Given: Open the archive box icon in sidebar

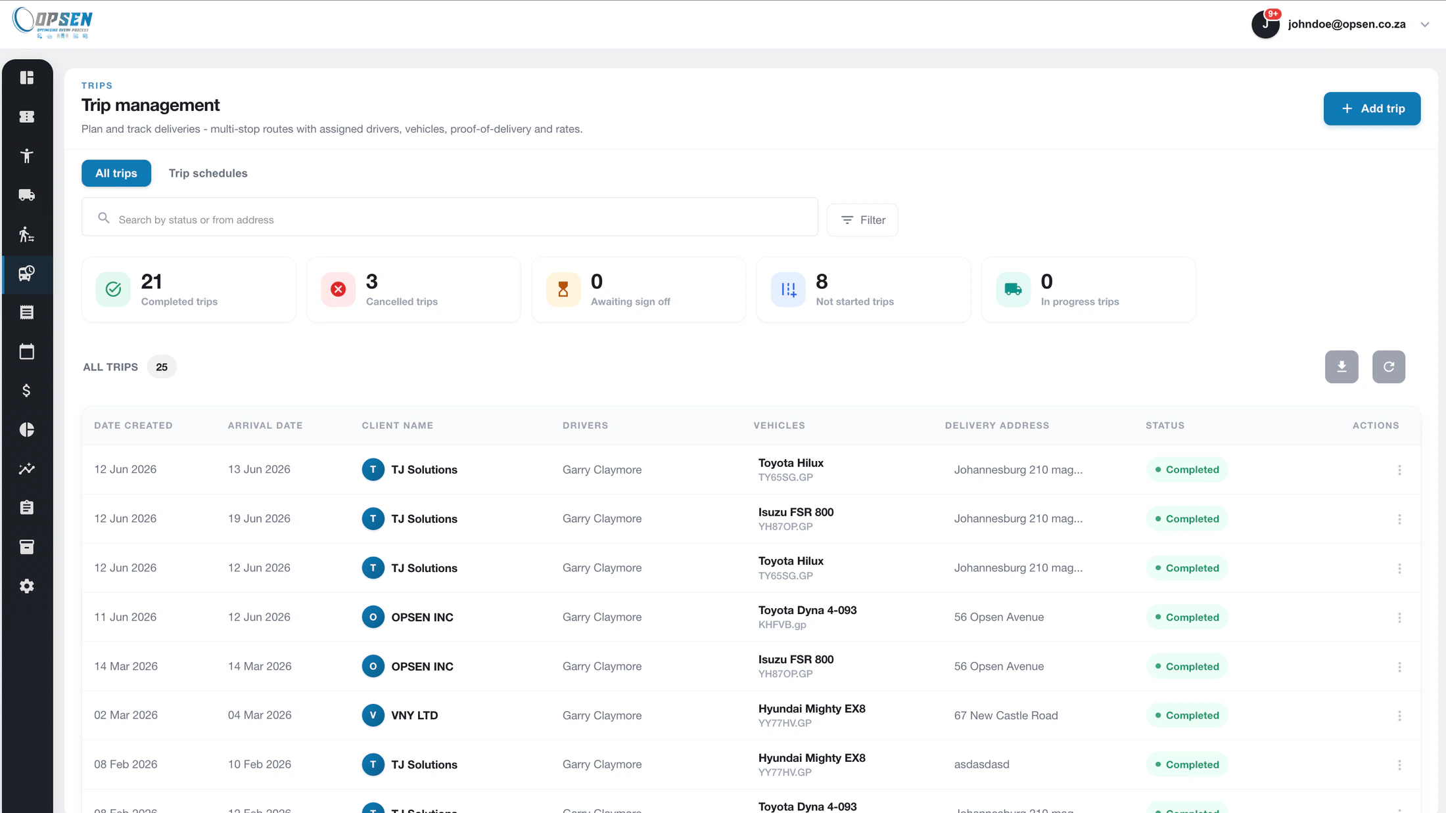Looking at the screenshot, I should pos(27,547).
